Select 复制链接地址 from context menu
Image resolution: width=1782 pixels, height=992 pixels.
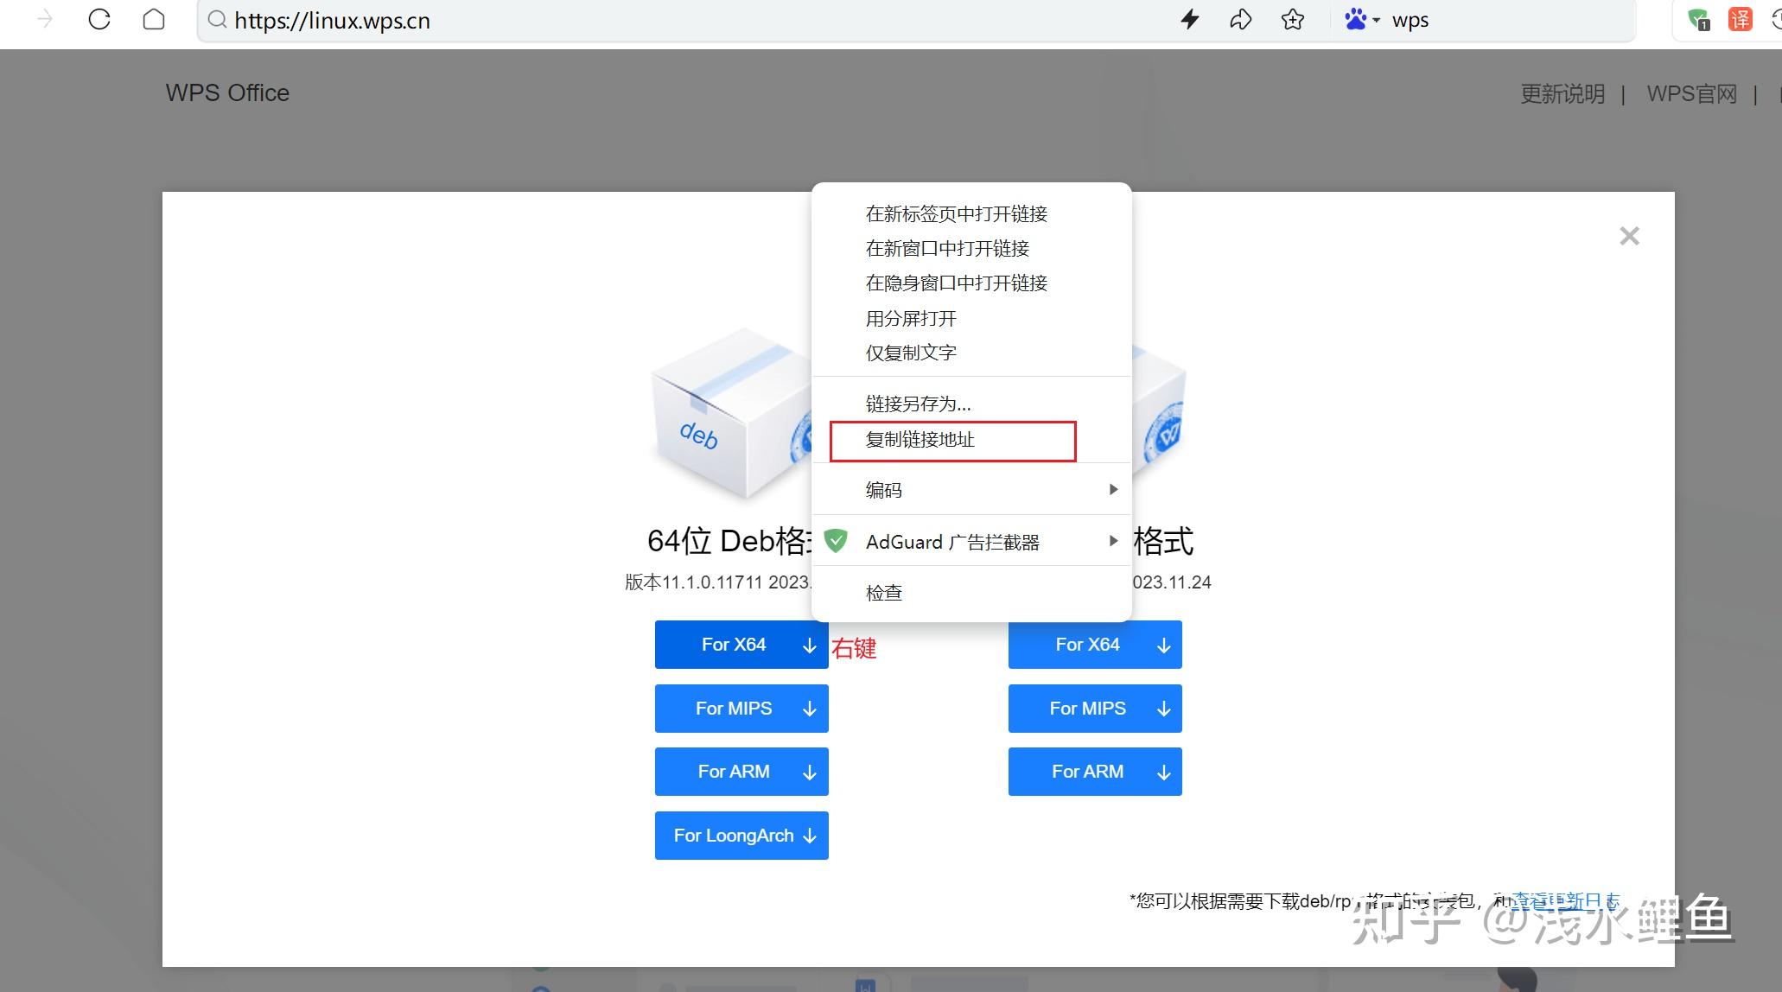click(919, 440)
